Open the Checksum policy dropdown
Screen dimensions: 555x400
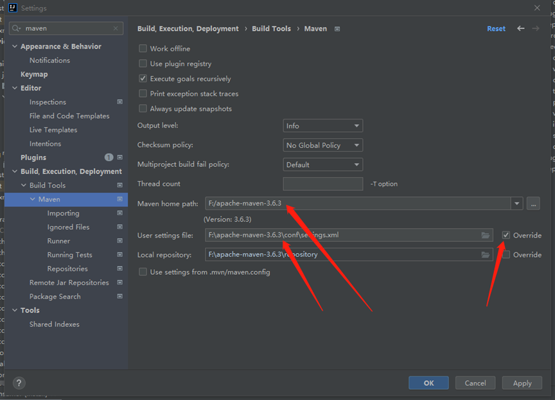(x=323, y=145)
